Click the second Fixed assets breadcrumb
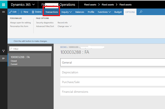The image size is (165, 109). 108,5
